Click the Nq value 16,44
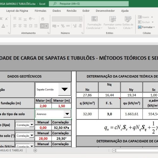The image size is (158, 158). pos(109,95)
